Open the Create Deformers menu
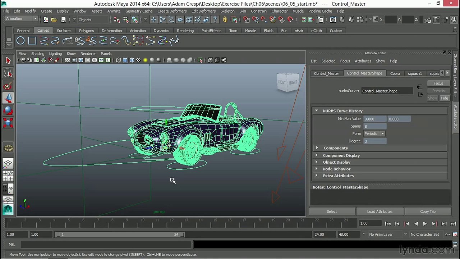460x259 pixels. pos(172,11)
